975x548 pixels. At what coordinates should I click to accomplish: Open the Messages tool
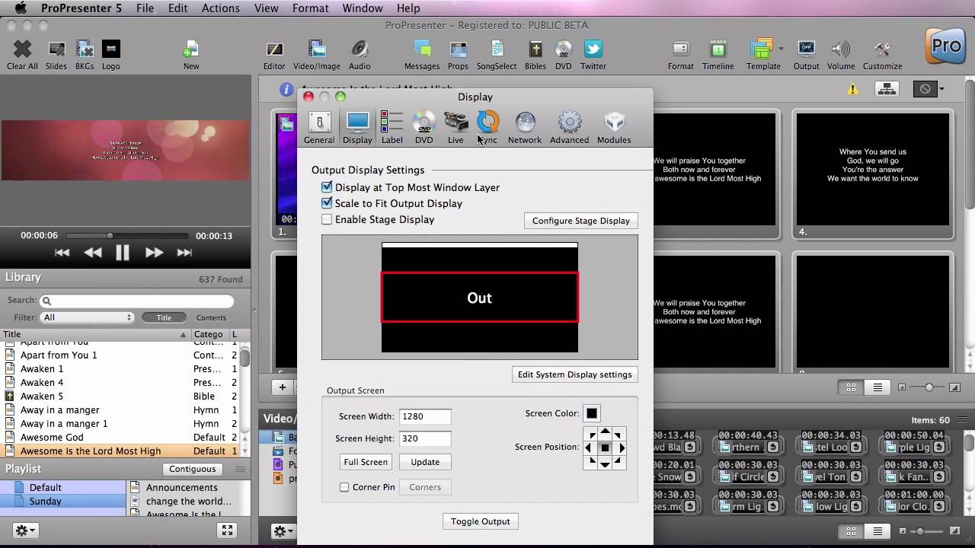click(x=422, y=55)
